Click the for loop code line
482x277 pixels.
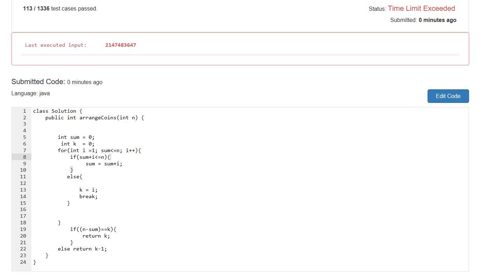99,150
